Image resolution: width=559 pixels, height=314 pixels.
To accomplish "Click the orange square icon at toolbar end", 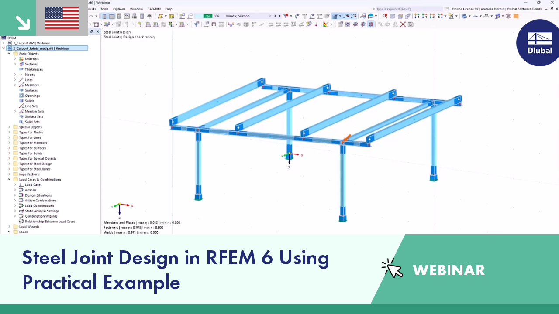I will 516,16.
